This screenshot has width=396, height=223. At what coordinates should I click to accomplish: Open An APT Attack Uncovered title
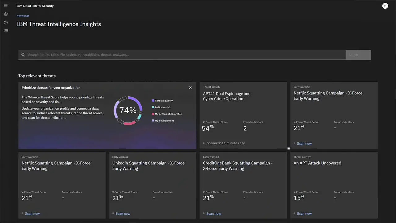pyautogui.click(x=317, y=163)
